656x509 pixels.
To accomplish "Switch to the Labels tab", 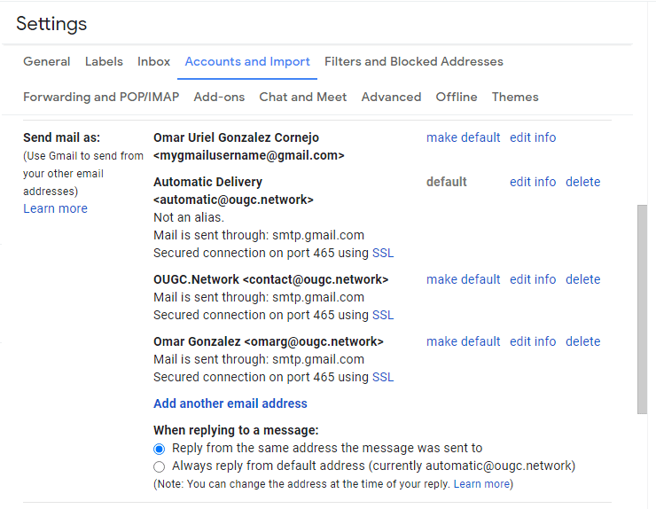I will pyautogui.click(x=104, y=62).
